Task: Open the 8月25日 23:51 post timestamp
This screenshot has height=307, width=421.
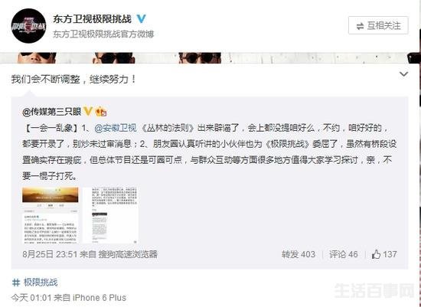Action: coord(50,254)
